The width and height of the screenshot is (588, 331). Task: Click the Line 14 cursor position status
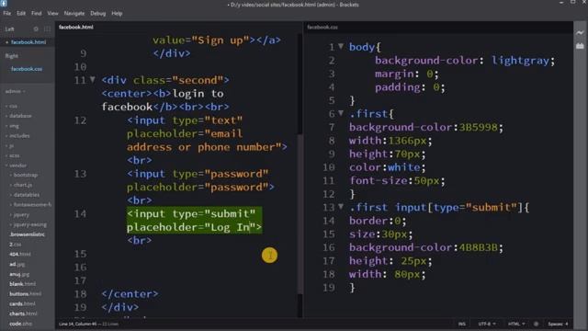pyautogui.click(x=77, y=324)
